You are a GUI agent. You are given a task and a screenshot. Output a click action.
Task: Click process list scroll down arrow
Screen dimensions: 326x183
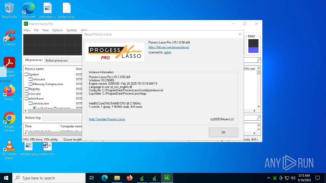[x=259, y=106]
